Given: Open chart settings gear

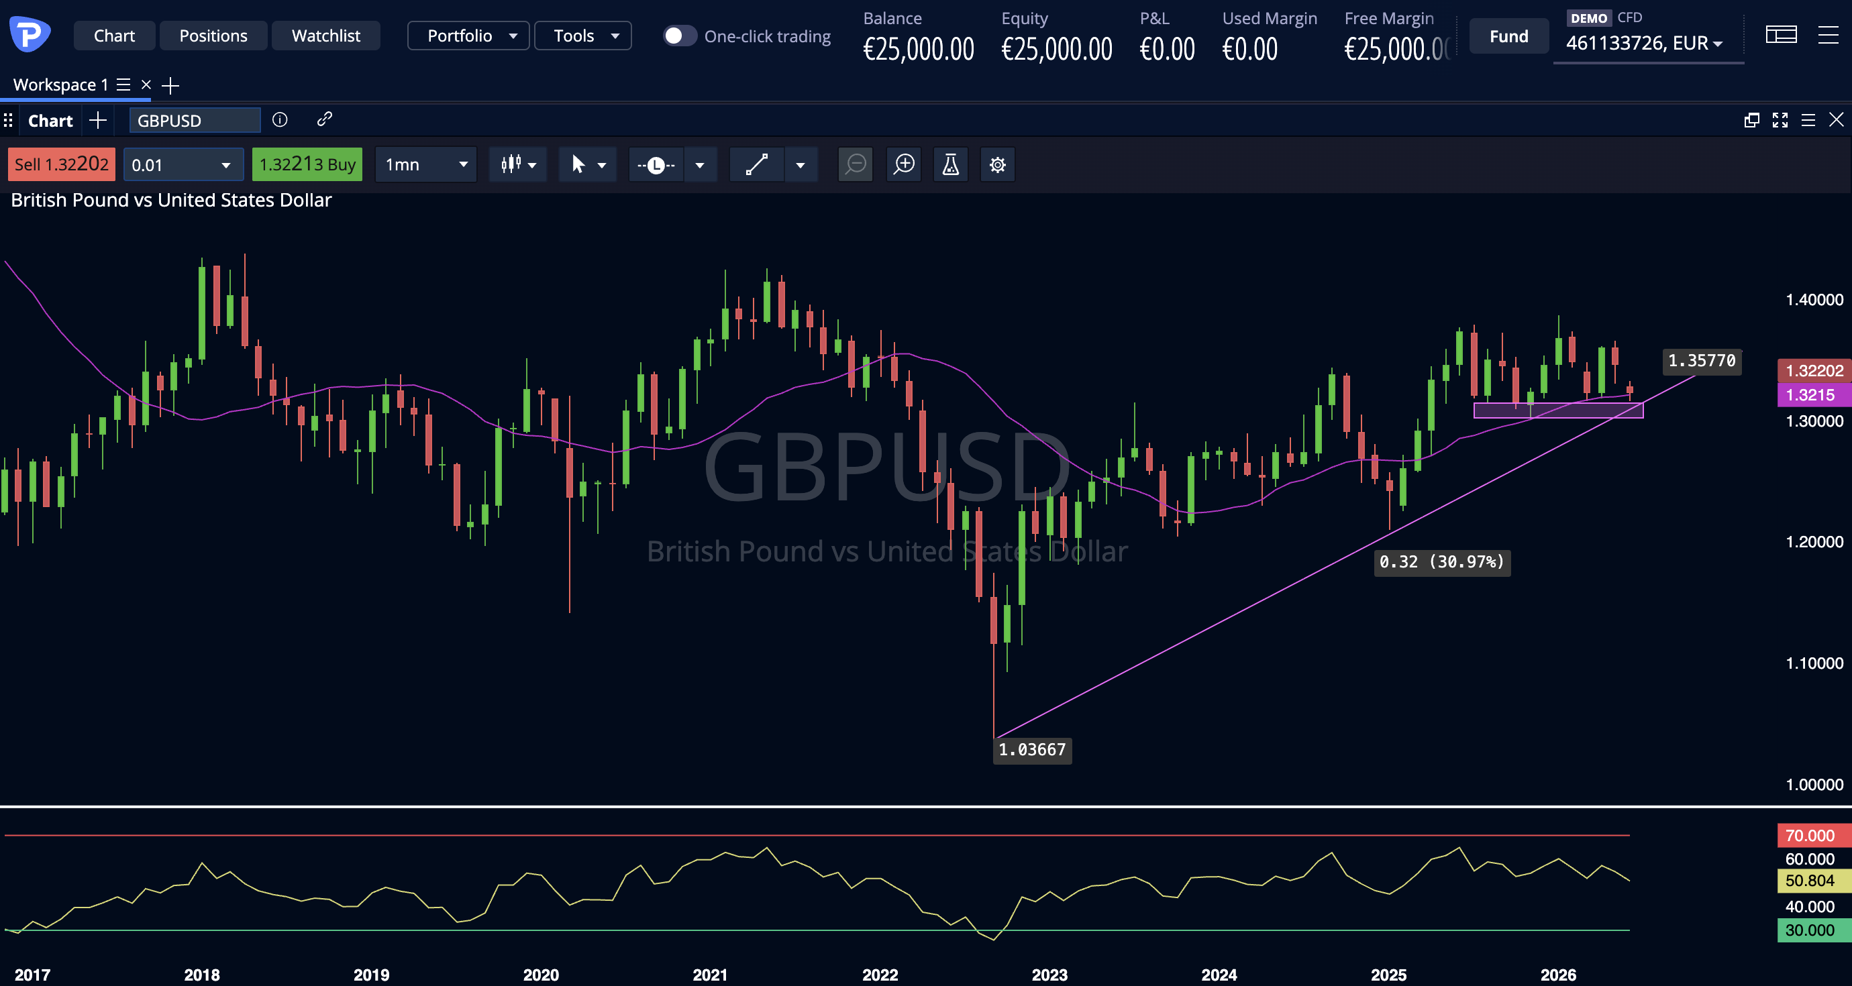Looking at the screenshot, I should pyautogui.click(x=997, y=164).
